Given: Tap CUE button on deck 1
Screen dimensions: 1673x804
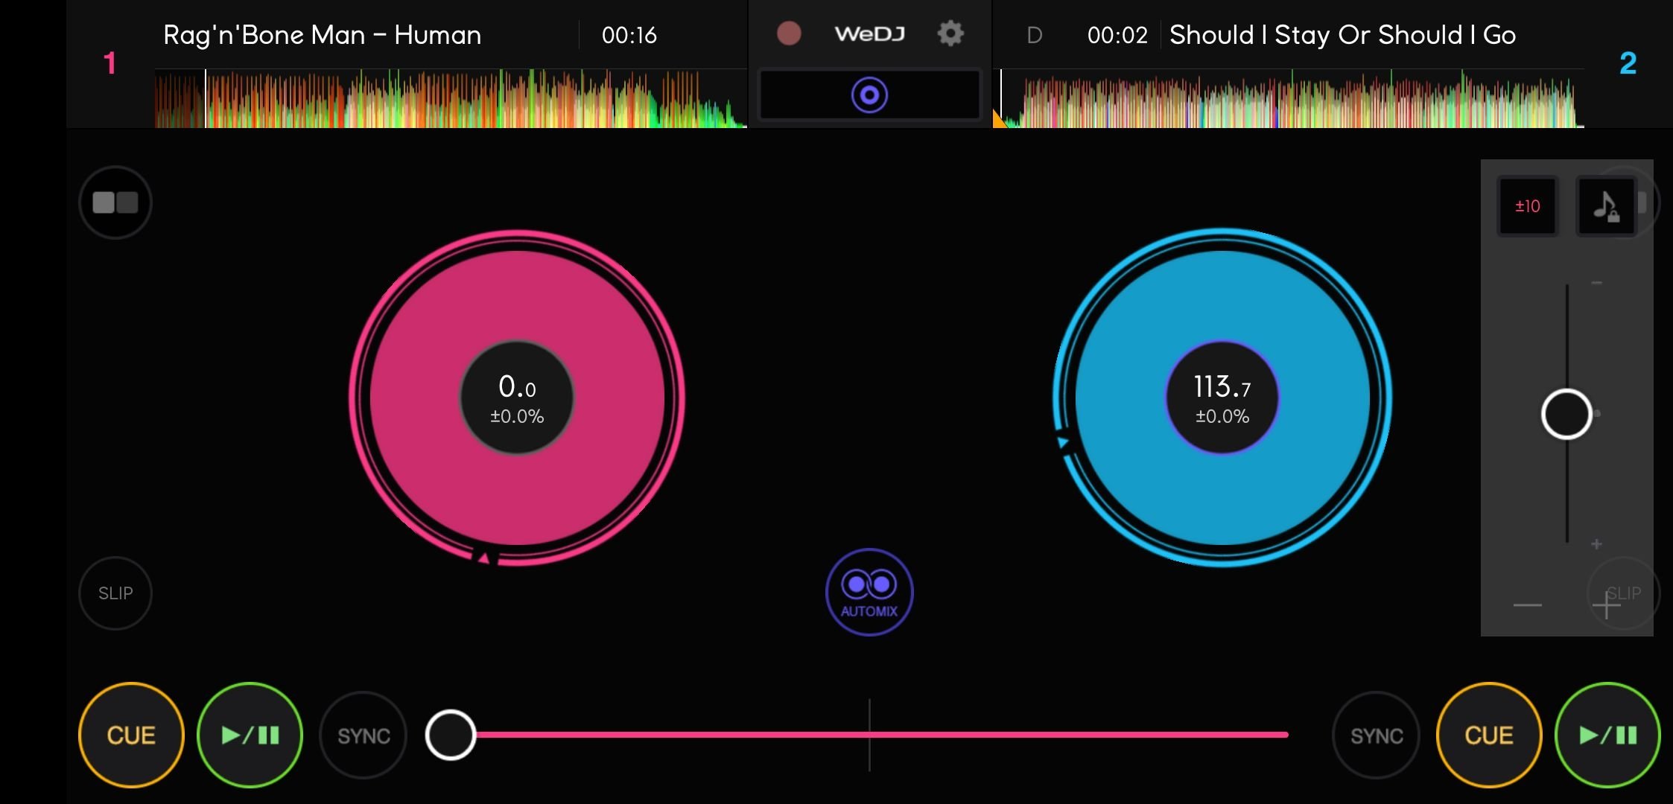Looking at the screenshot, I should coord(128,736).
